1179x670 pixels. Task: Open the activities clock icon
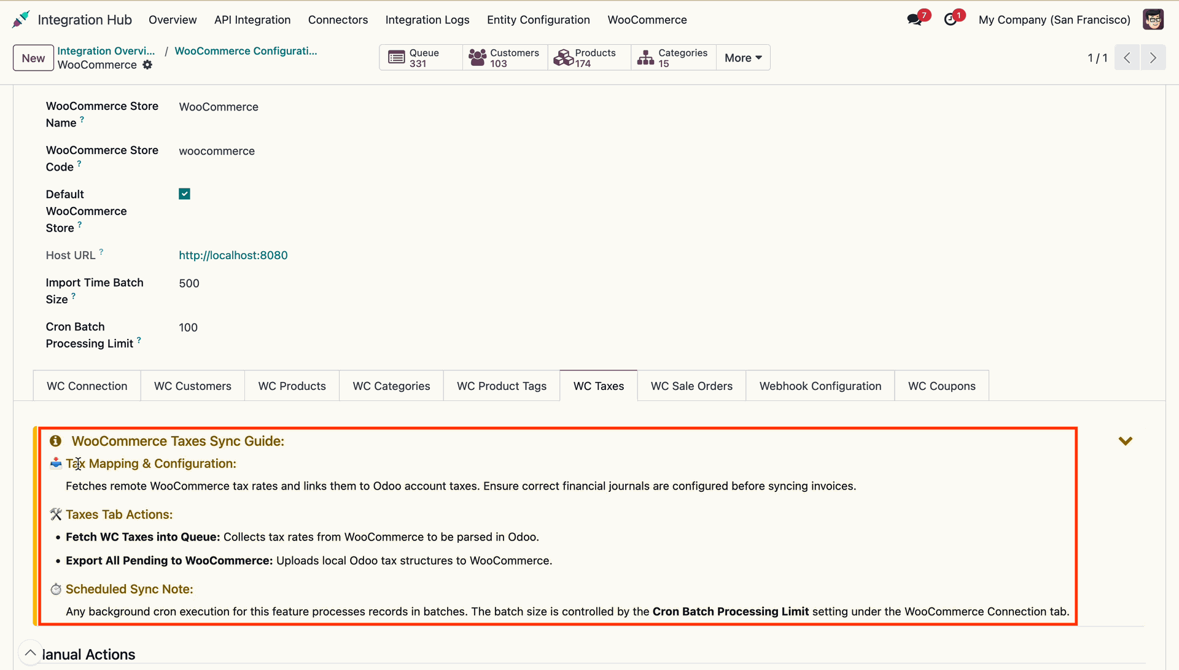click(951, 20)
